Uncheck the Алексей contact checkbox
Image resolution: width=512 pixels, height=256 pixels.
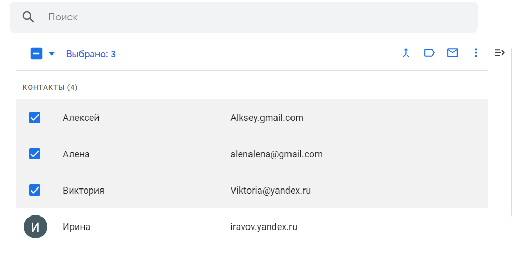coord(35,118)
